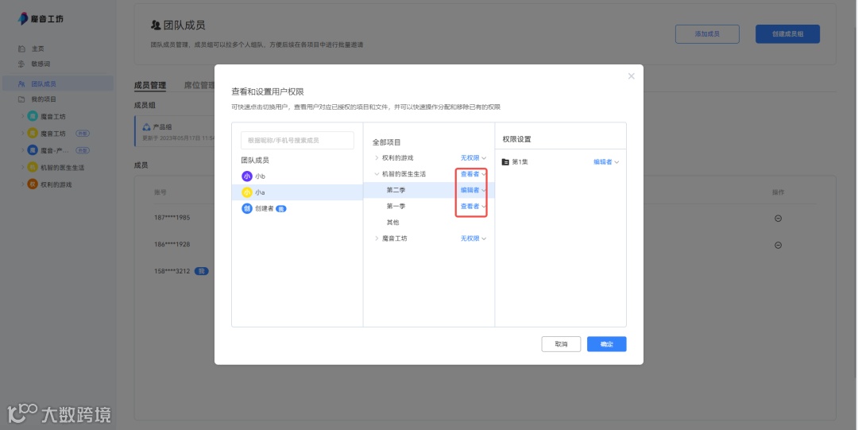
Task: Click the 魔音工坊 logo in the sidebar
Action: [x=41, y=18]
